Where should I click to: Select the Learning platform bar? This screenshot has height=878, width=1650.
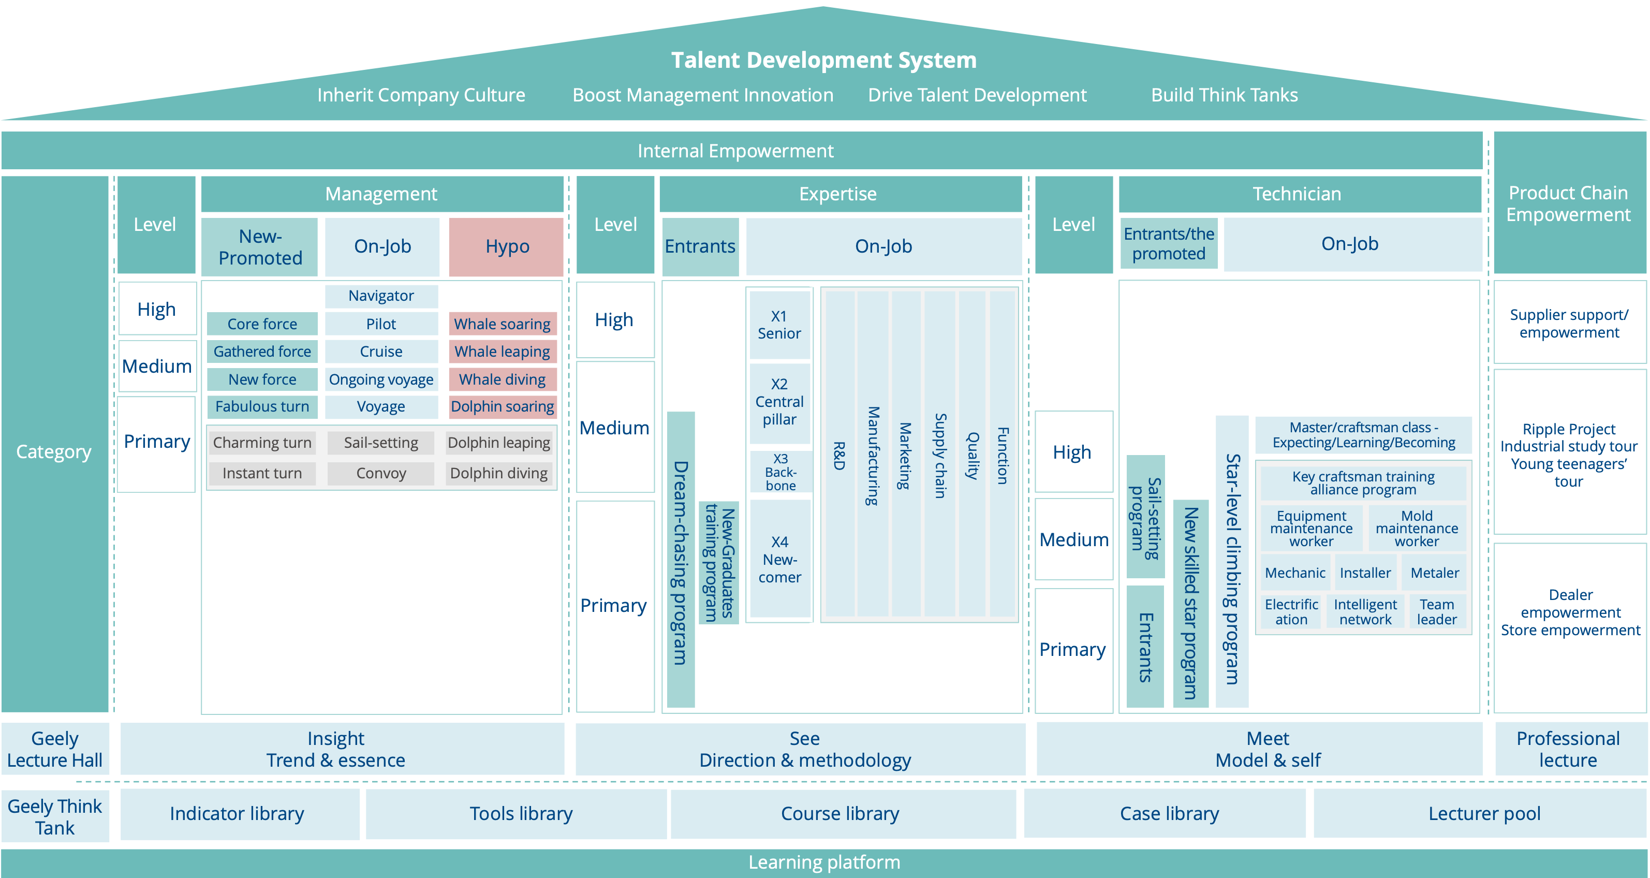pyautogui.click(x=824, y=862)
